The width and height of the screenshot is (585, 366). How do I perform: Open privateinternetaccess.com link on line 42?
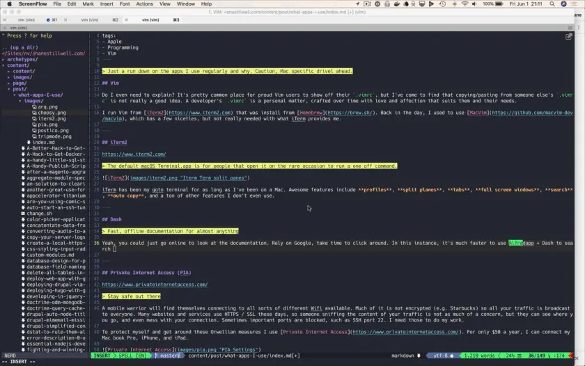(155, 285)
